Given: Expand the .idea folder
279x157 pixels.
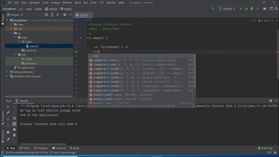Looking at the screenshot, I should coord(11,24).
